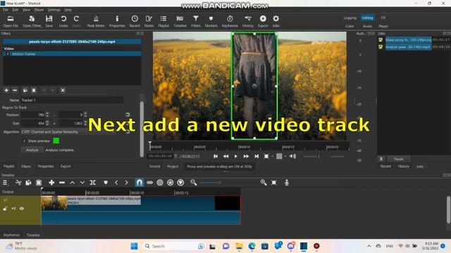Lock the V1 track
Image resolution: width=451 pixels, height=253 pixels.
[5, 209]
